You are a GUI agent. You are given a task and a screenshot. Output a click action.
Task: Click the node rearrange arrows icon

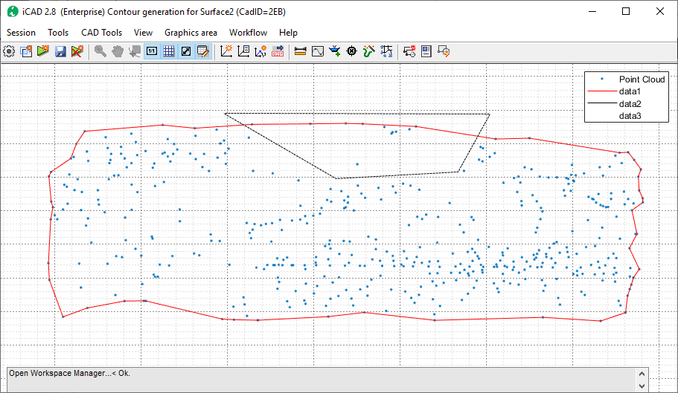click(386, 51)
